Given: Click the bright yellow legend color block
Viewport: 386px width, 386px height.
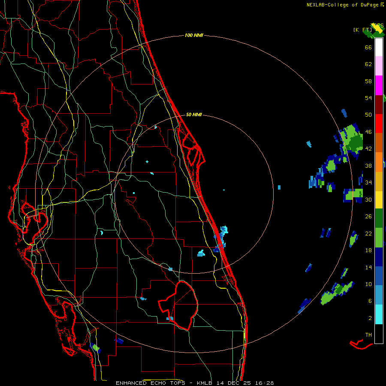Looking at the screenshot, I should pyautogui.click(x=379, y=200).
